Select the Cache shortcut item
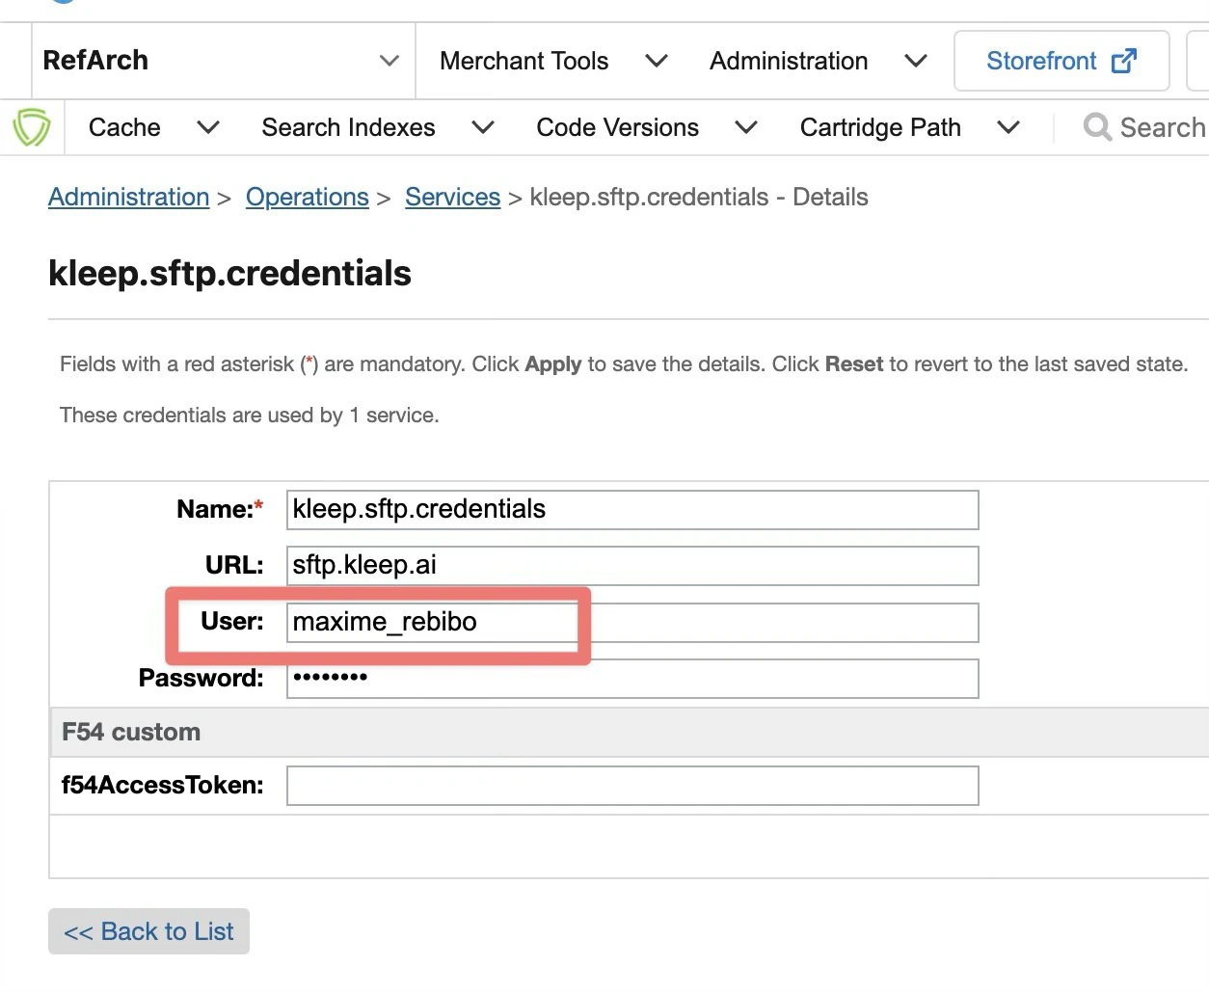This screenshot has height=993, width=1209. pos(124,127)
